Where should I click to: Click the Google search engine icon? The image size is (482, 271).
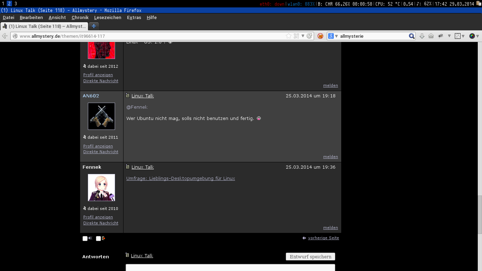click(x=331, y=36)
